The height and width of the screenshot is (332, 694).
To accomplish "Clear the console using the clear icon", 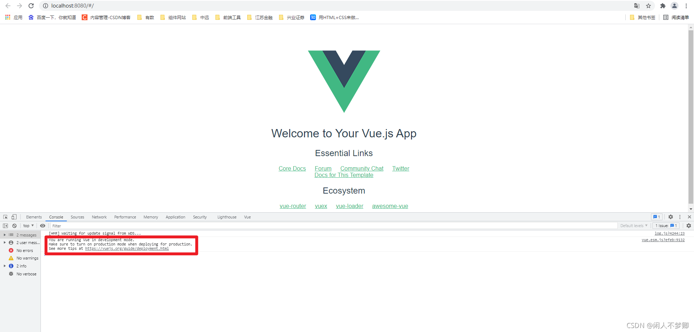I will click(x=14, y=226).
